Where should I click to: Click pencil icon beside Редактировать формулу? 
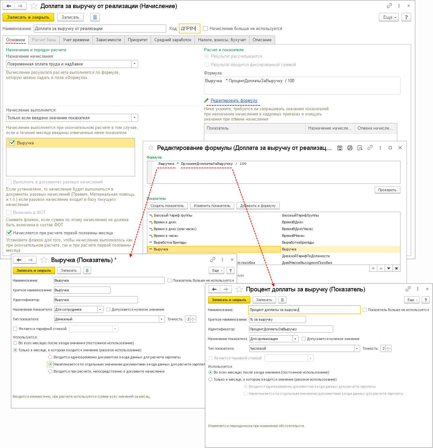(x=206, y=101)
